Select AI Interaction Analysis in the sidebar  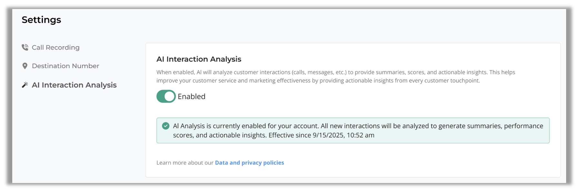[74, 85]
